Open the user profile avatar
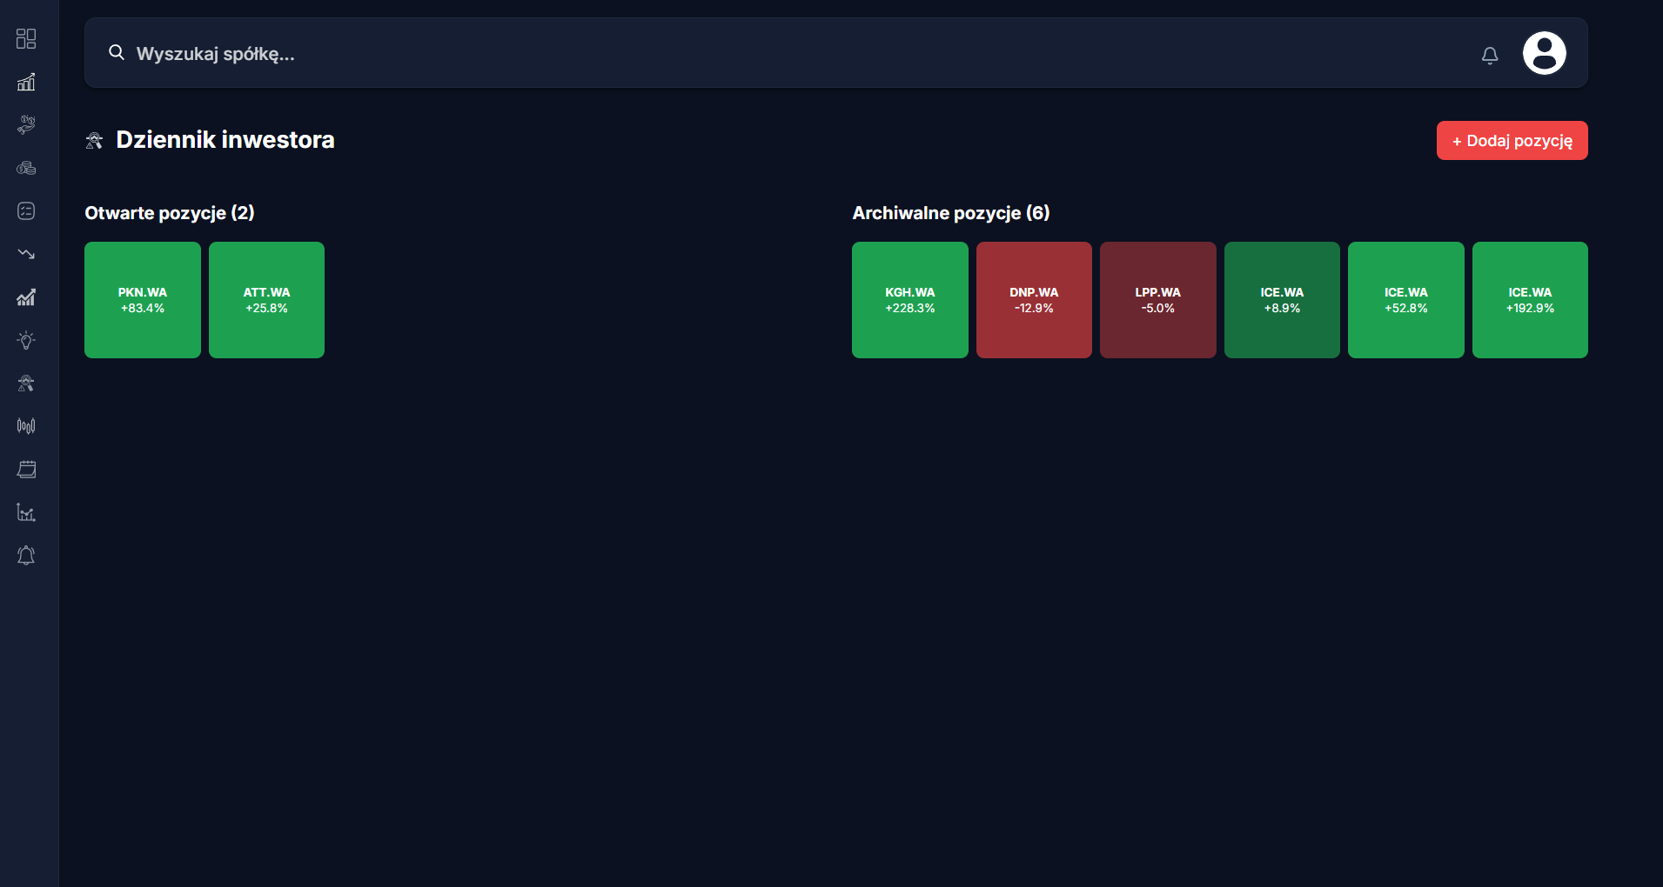This screenshot has height=887, width=1663. 1544,53
